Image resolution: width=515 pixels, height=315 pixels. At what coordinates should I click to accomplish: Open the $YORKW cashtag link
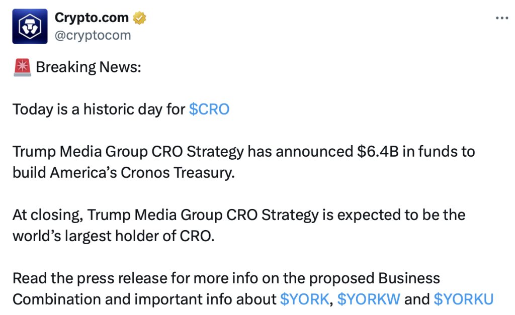[x=369, y=299]
